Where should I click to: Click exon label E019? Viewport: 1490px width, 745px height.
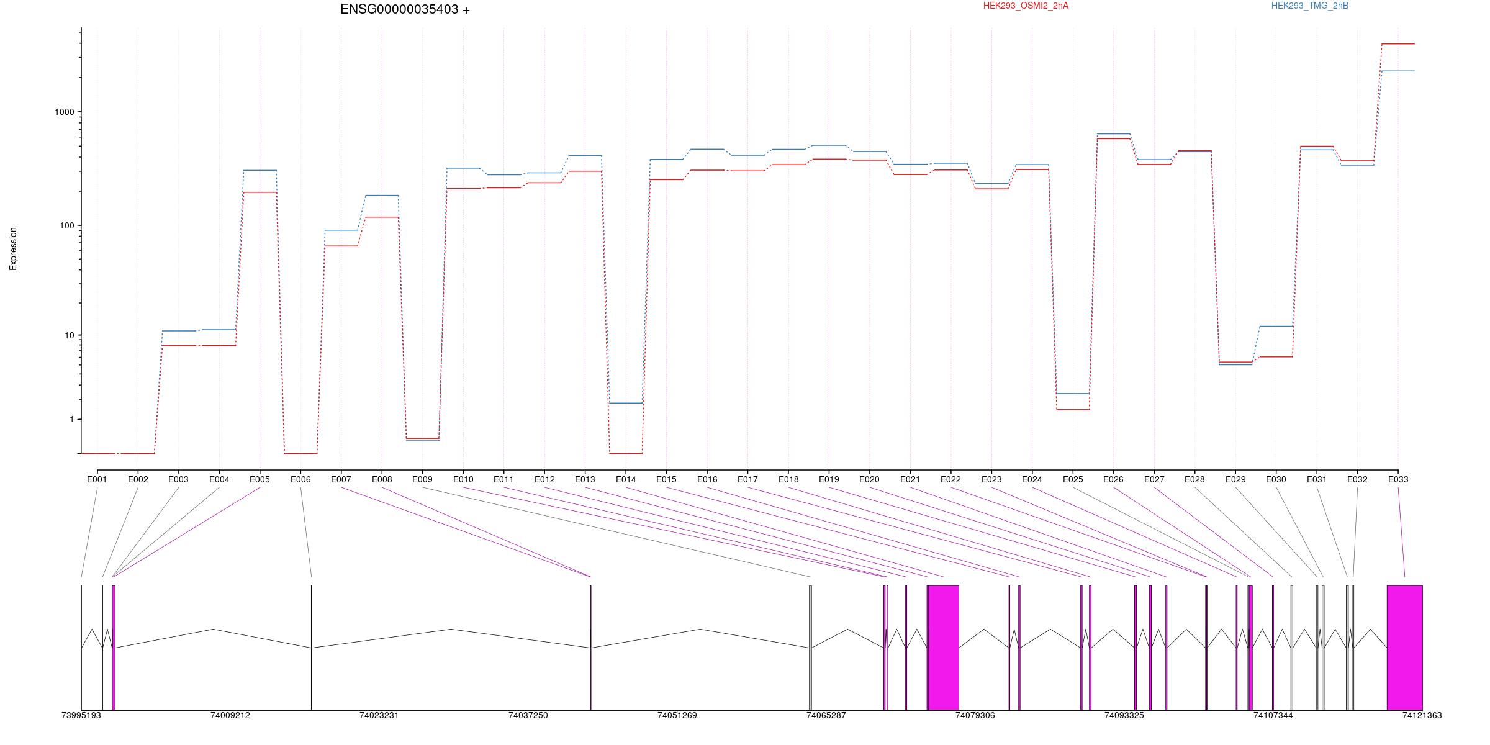click(x=829, y=479)
